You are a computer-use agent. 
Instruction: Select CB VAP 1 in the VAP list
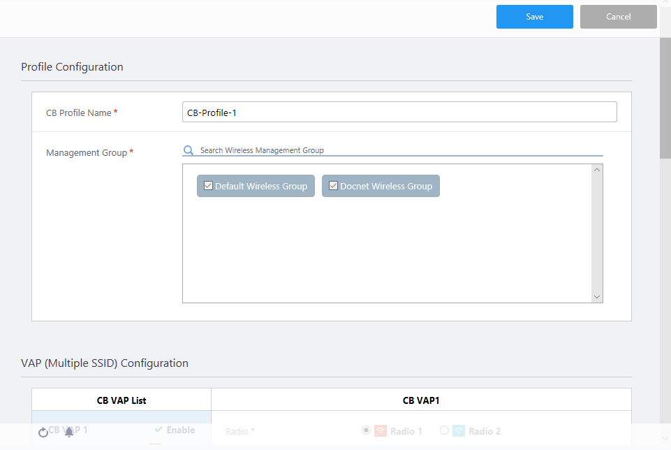pos(68,430)
